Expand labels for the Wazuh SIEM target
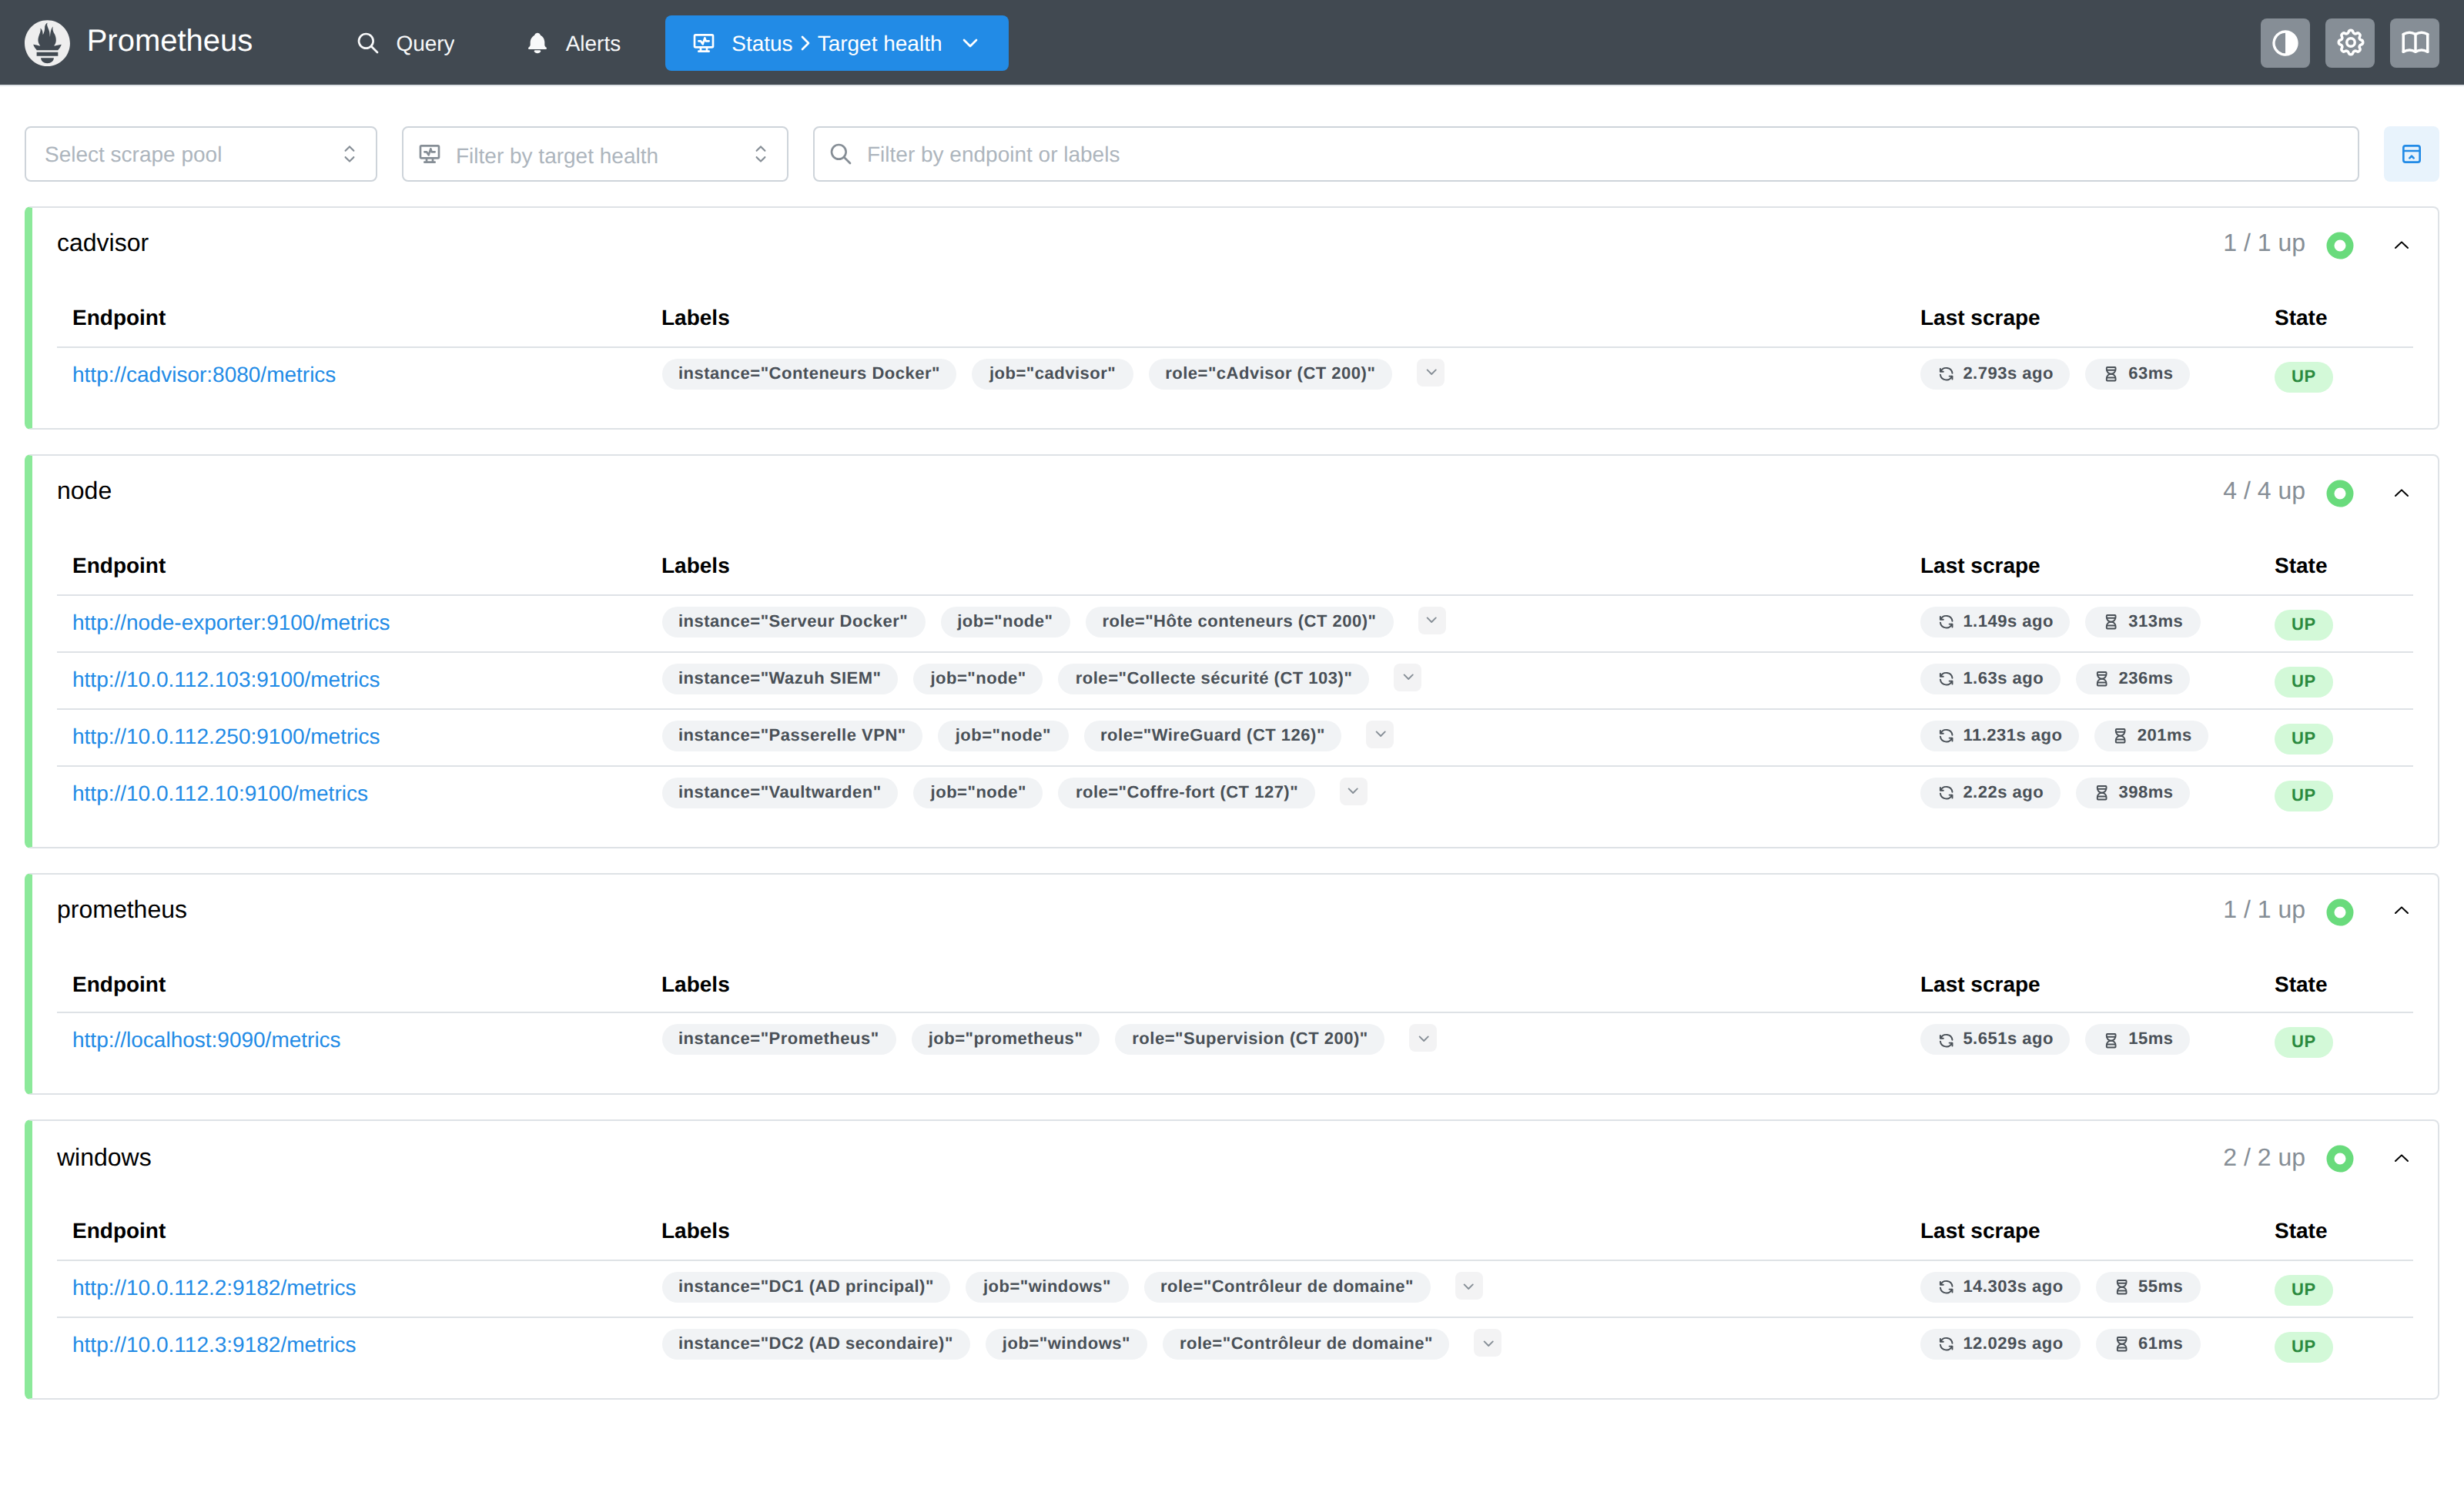The image size is (2464, 1509). click(1408, 678)
